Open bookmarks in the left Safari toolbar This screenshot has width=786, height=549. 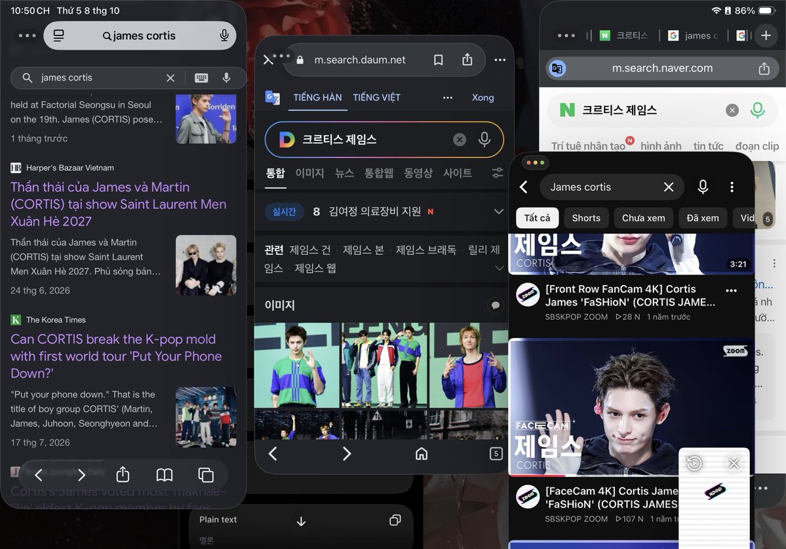(x=165, y=474)
